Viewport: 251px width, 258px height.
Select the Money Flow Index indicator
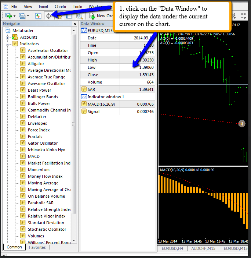[45, 176]
